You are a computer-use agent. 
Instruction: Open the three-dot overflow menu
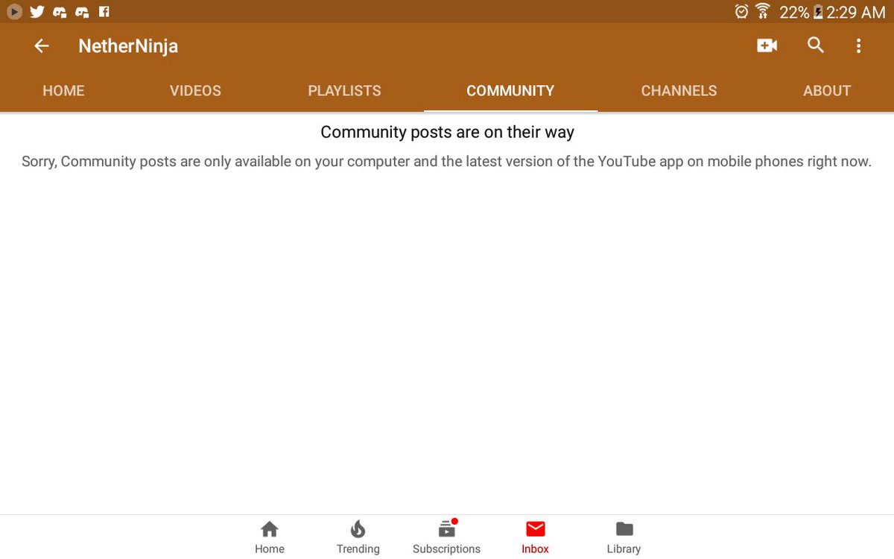coord(858,46)
